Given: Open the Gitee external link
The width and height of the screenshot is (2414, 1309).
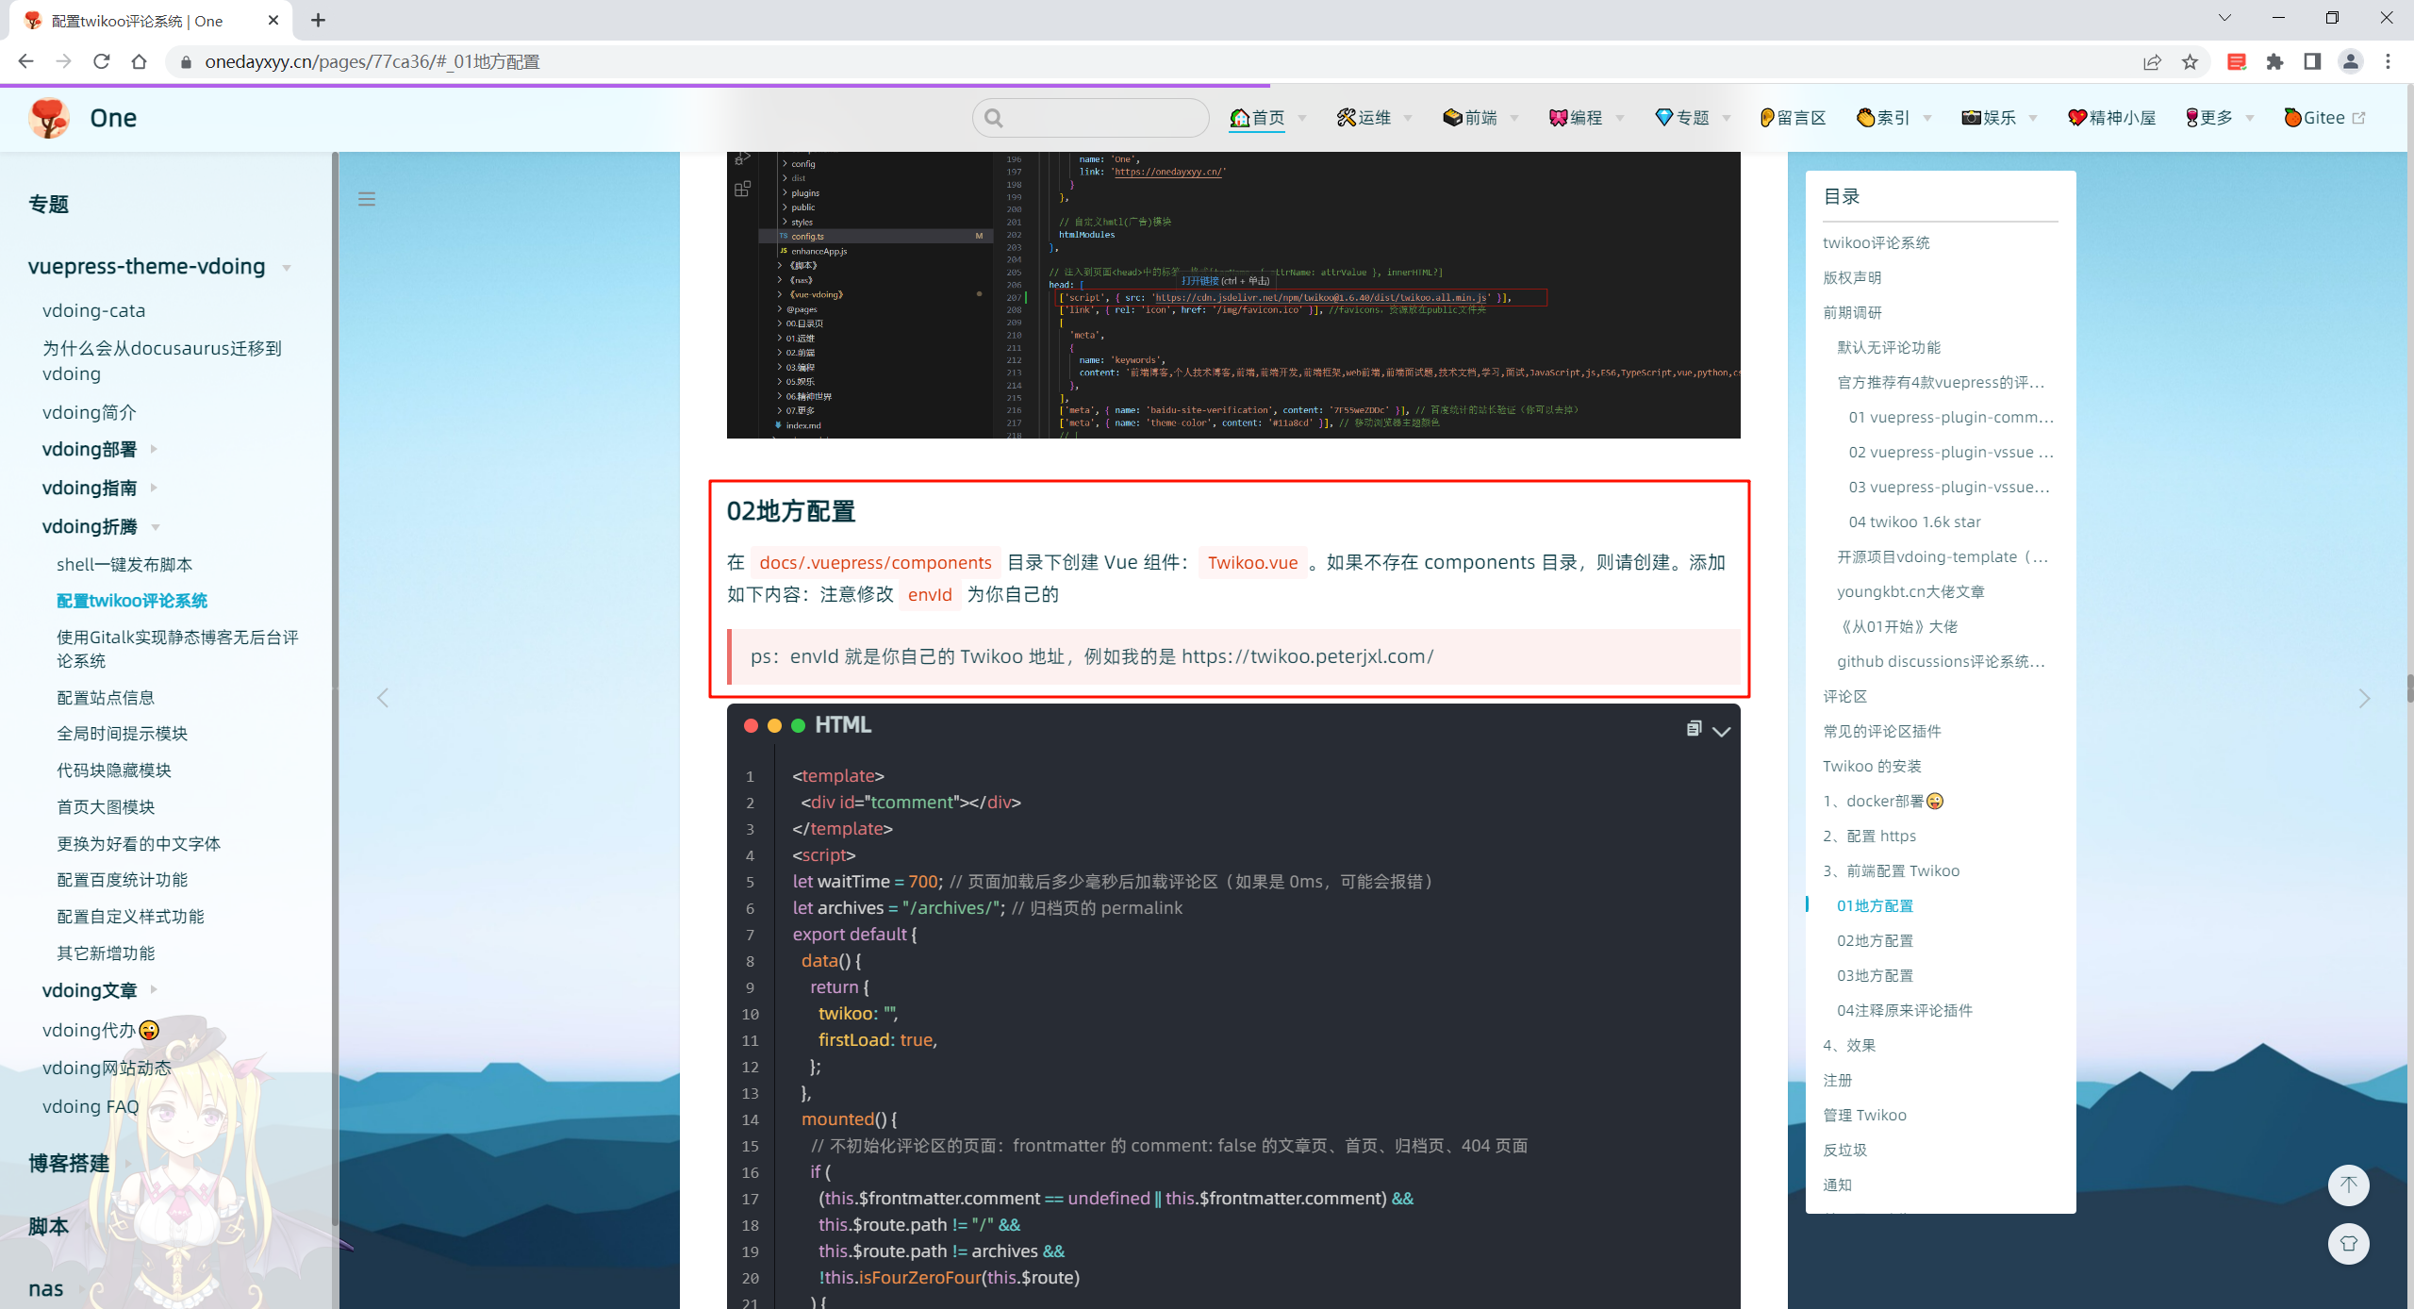Looking at the screenshot, I should [2323, 118].
